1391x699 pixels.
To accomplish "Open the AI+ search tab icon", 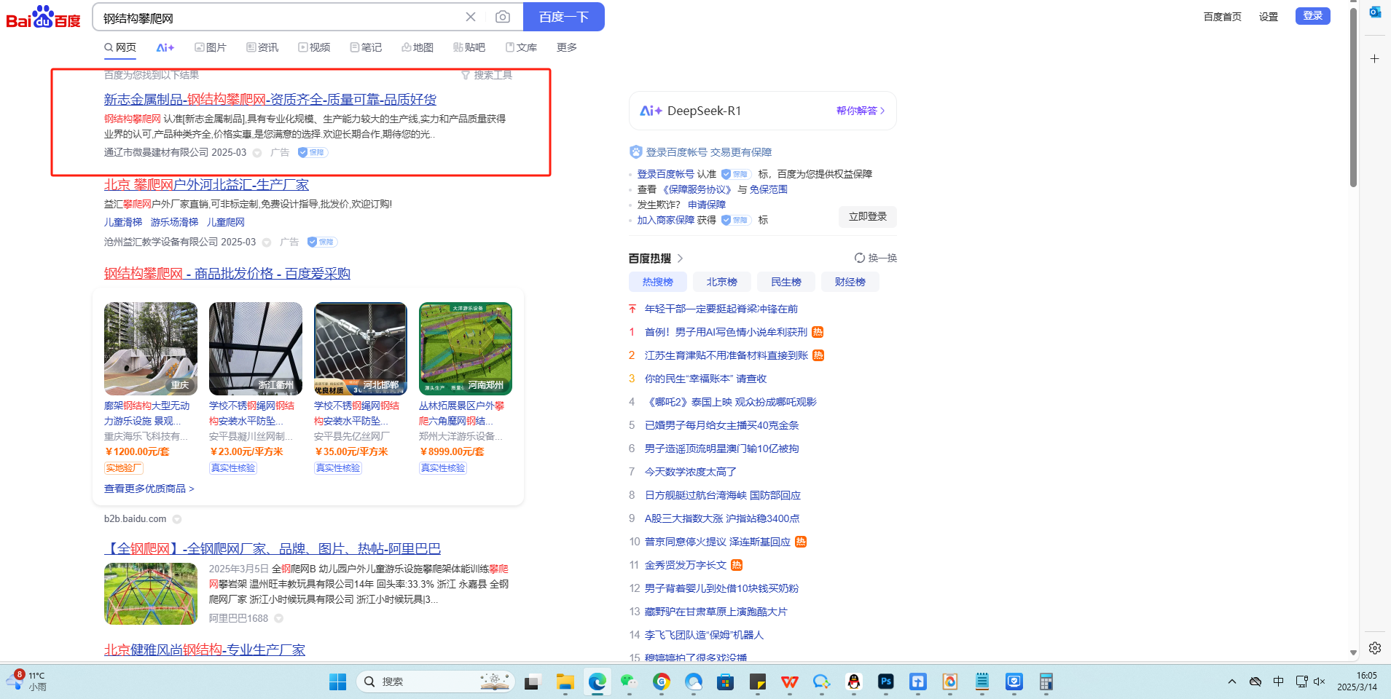I will [x=165, y=47].
